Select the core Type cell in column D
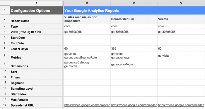 [x=181, y=26]
